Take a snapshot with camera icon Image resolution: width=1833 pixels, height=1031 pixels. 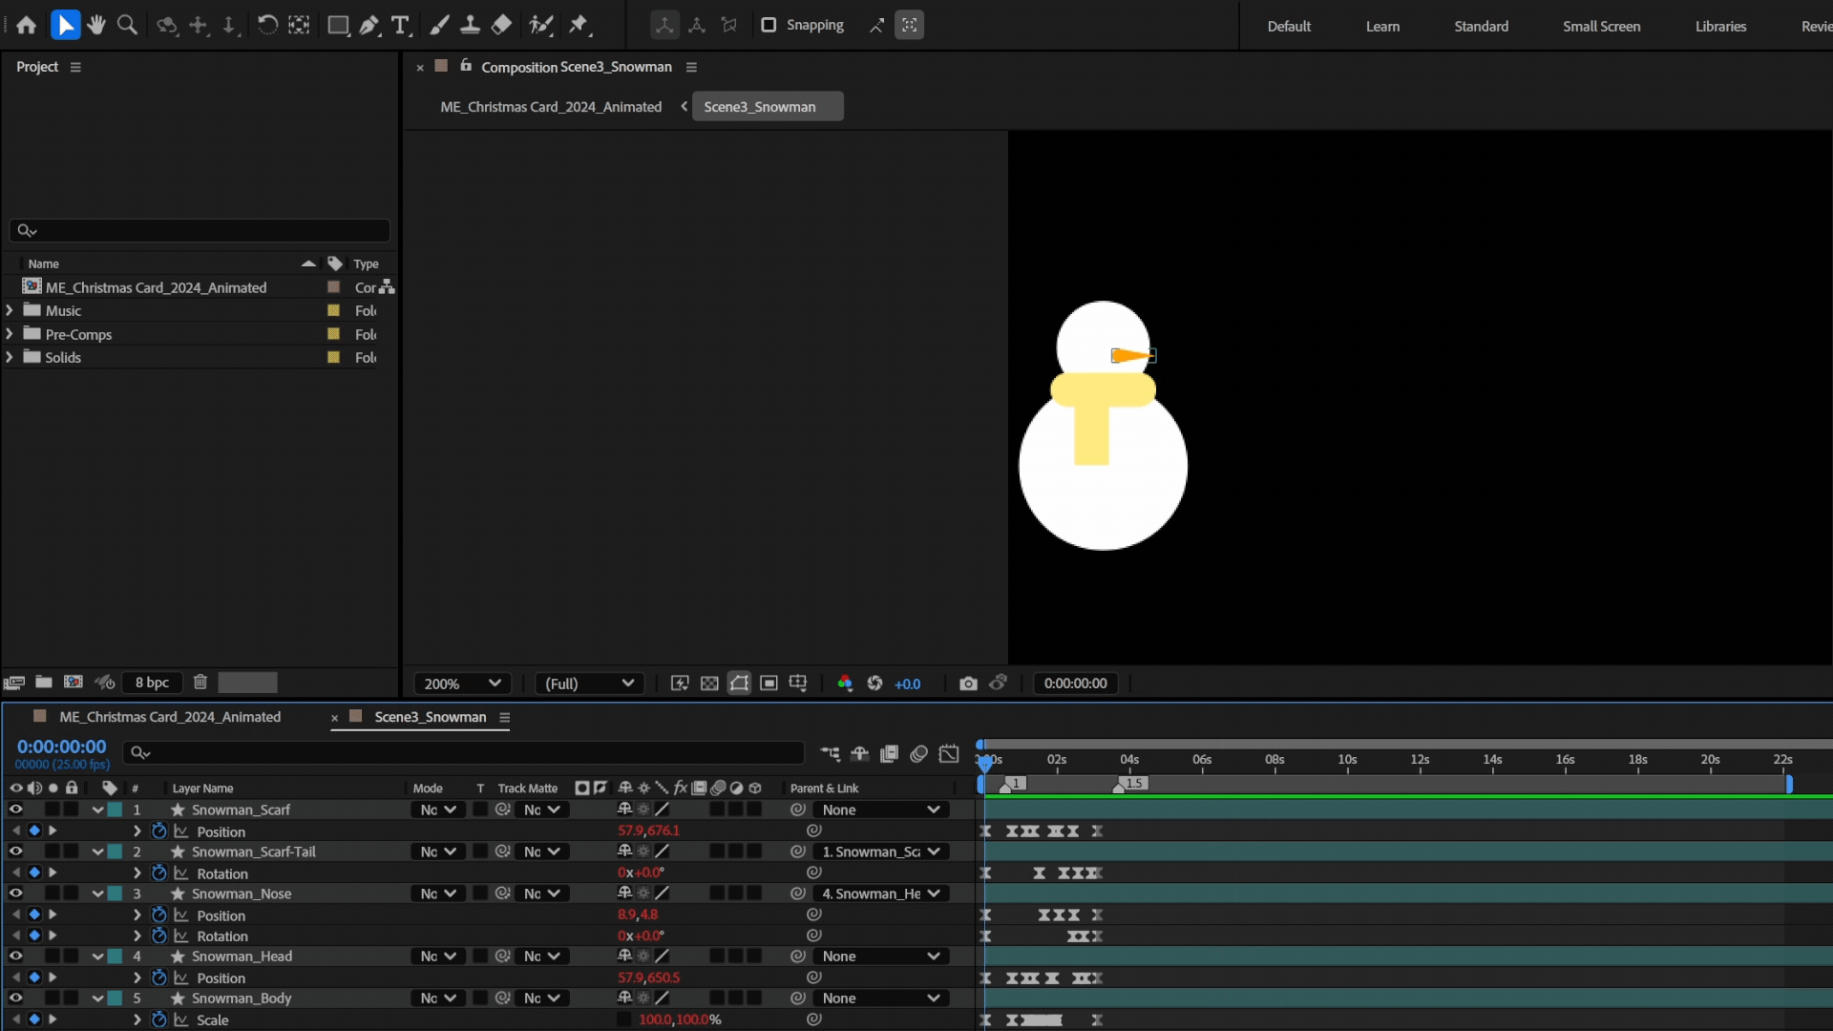968,684
